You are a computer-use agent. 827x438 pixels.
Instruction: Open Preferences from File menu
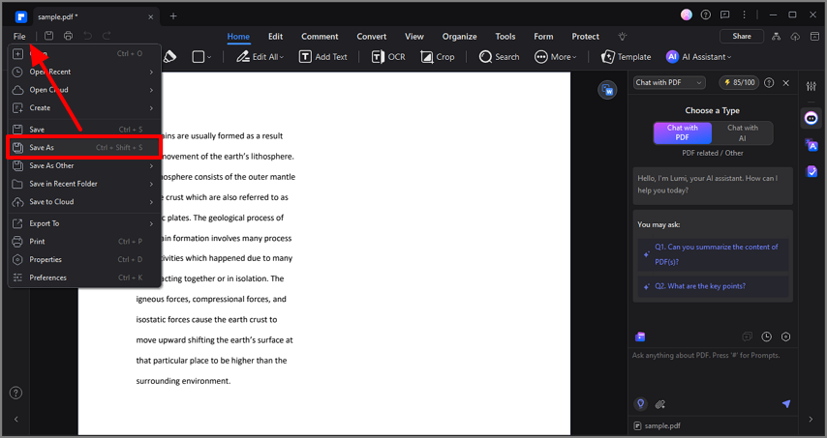coord(84,277)
